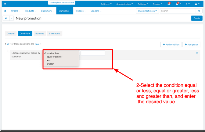Click the Add condition button
205x132 pixels.
[x=171, y=45]
